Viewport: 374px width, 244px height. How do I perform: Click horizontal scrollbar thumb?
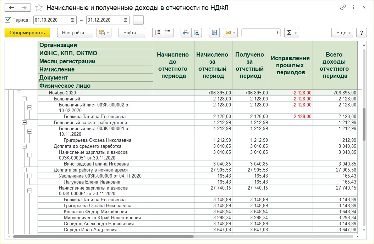pyautogui.click(x=103, y=237)
